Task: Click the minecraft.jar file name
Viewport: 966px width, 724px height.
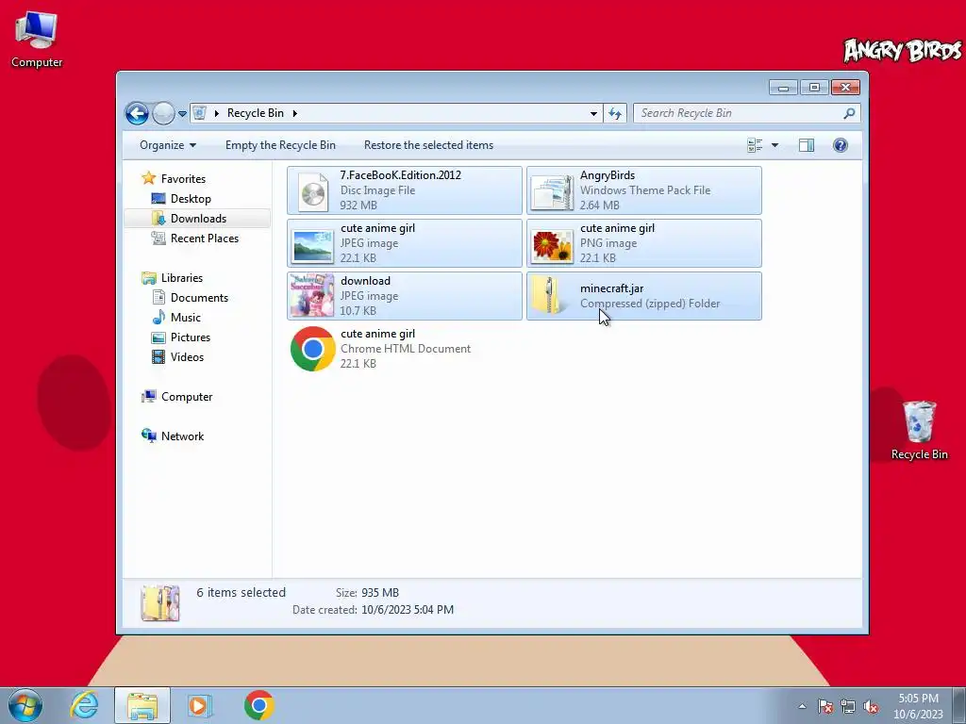Action: (611, 288)
